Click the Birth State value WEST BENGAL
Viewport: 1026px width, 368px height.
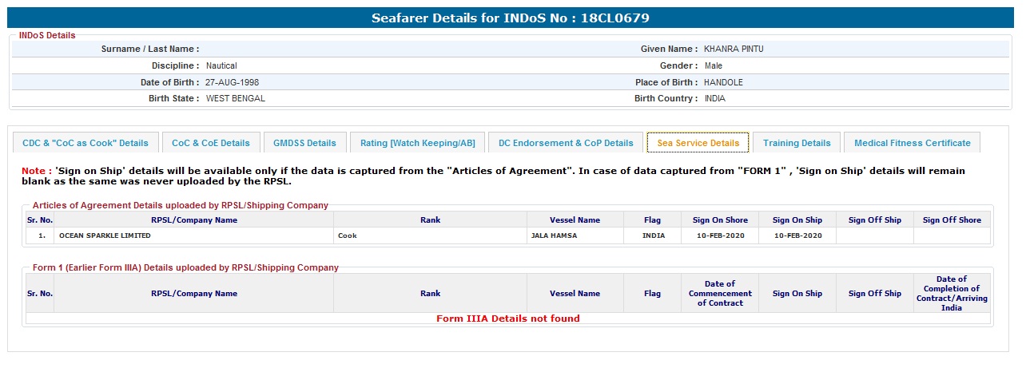tap(235, 99)
